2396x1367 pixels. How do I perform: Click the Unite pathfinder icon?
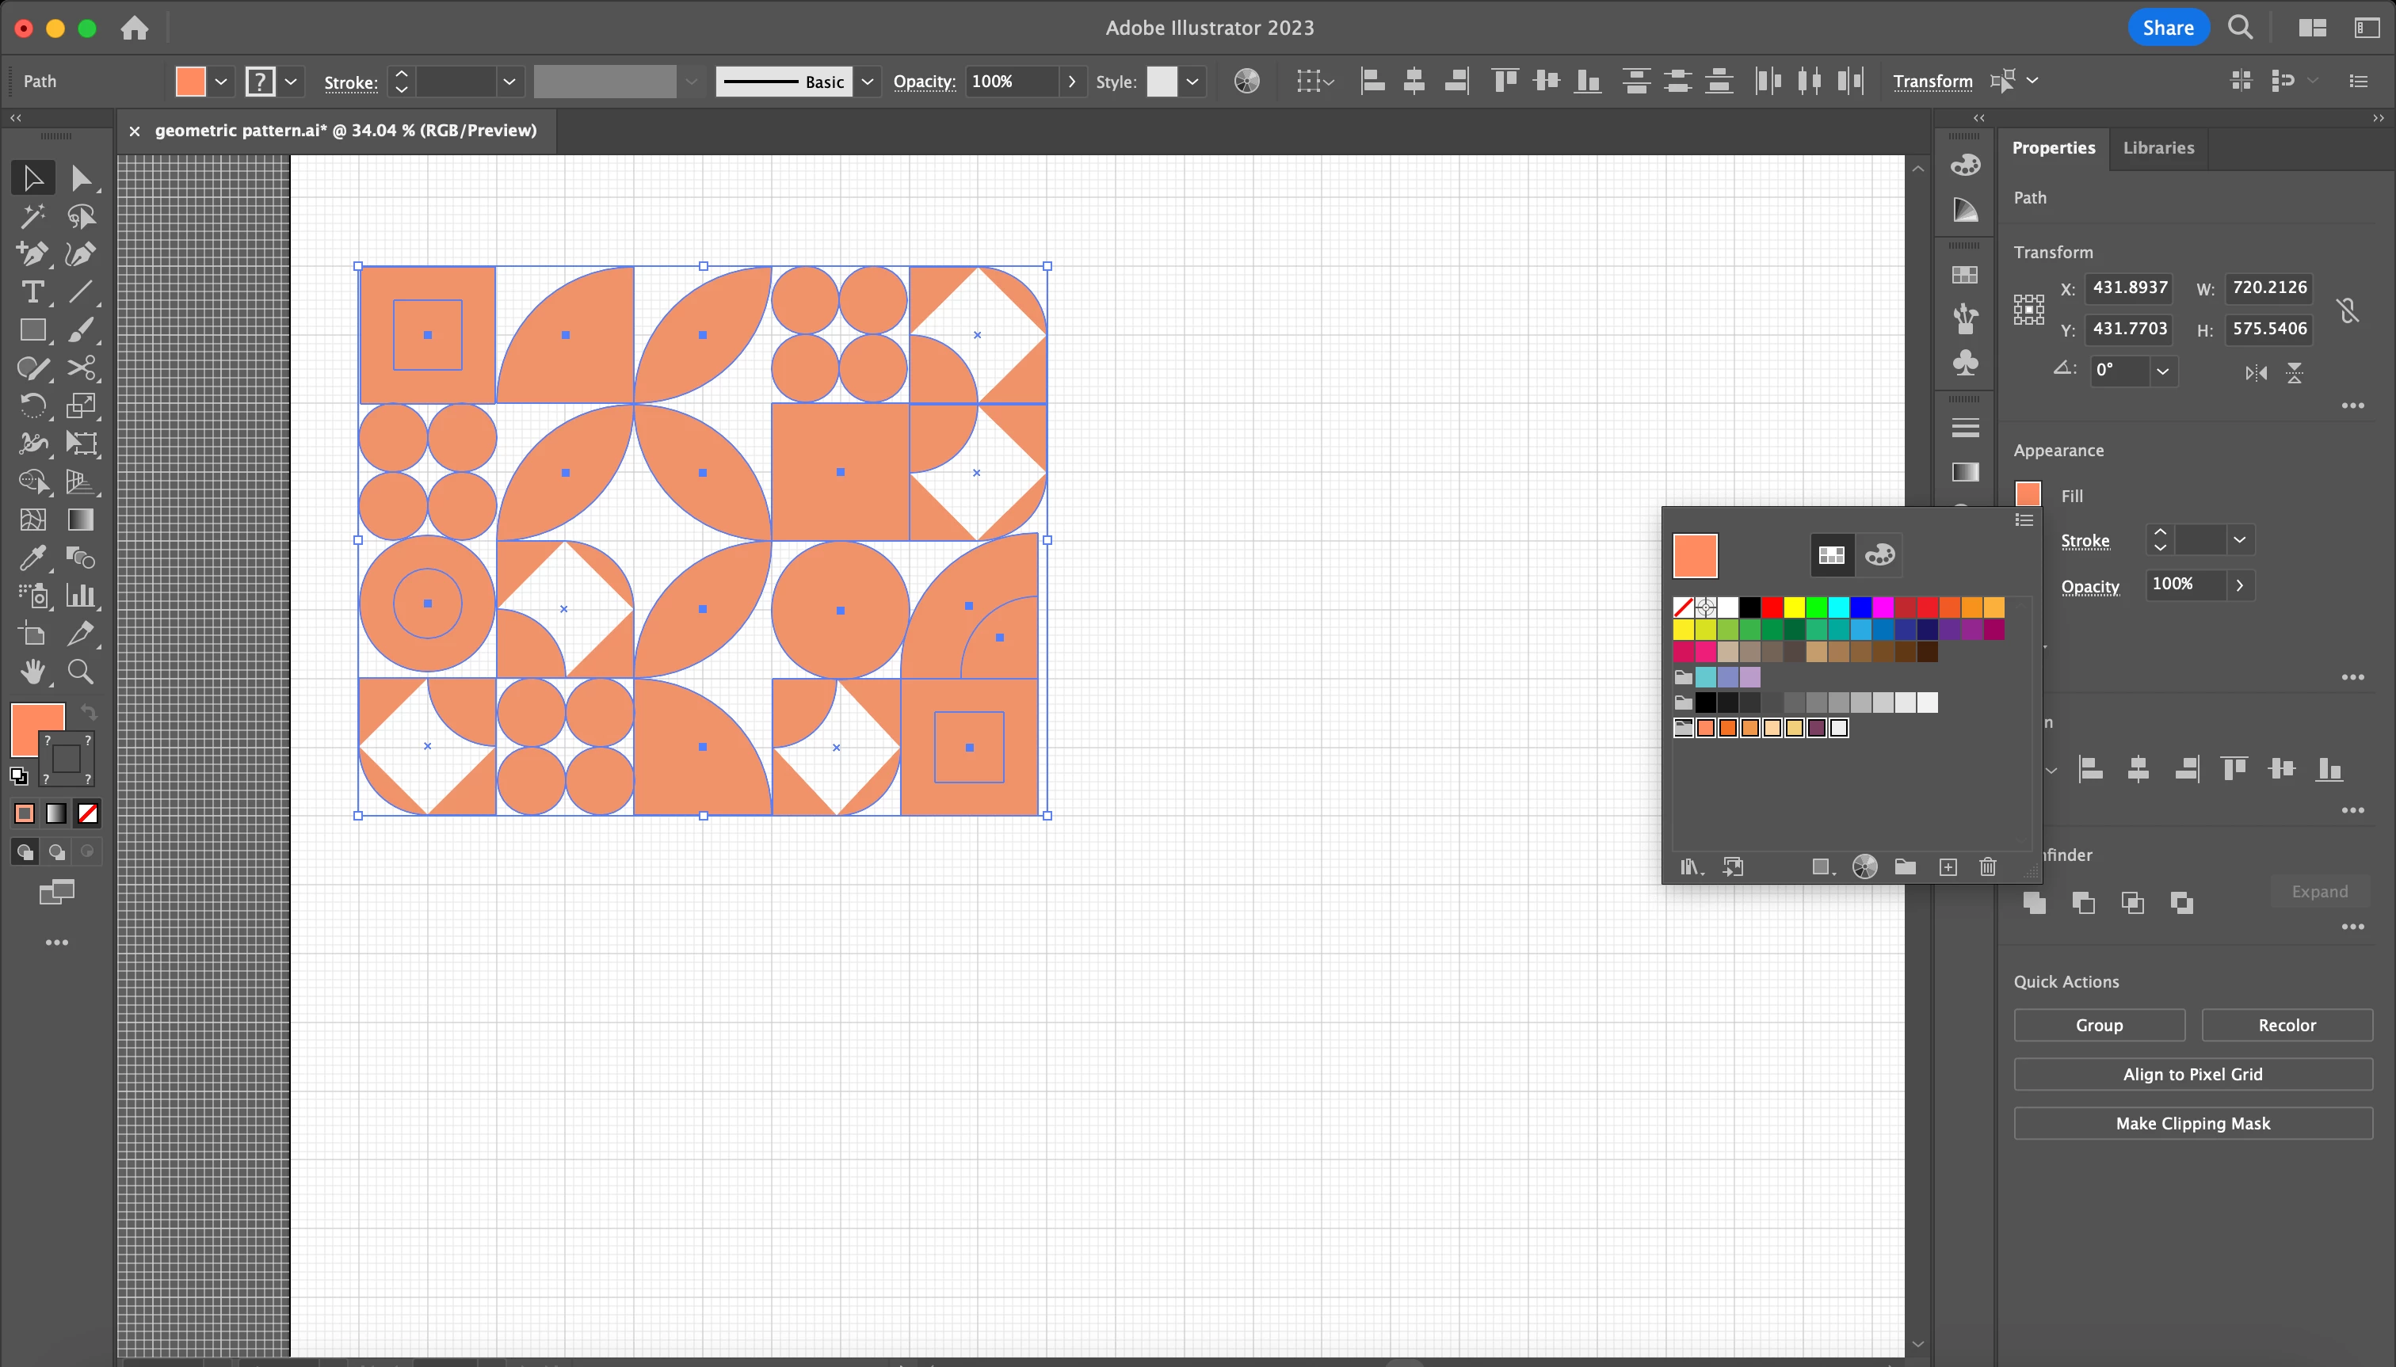(2035, 902)
